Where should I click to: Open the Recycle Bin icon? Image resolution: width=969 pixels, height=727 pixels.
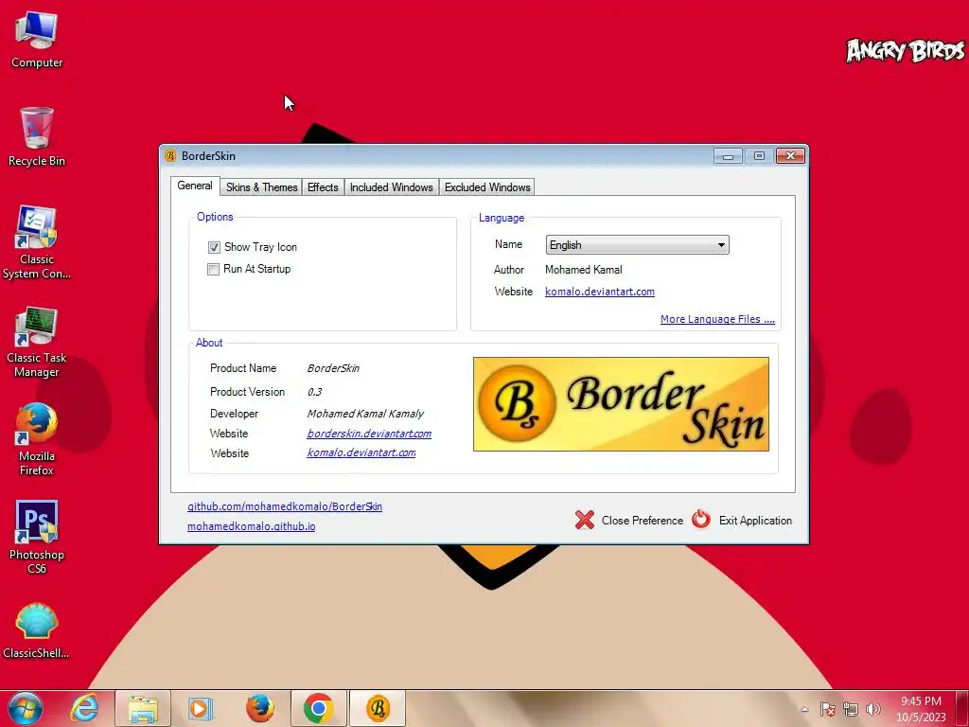point(37,137)
